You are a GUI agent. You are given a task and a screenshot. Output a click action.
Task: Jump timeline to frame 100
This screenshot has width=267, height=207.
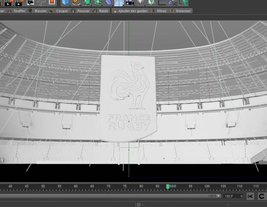(x=207, y=186)
